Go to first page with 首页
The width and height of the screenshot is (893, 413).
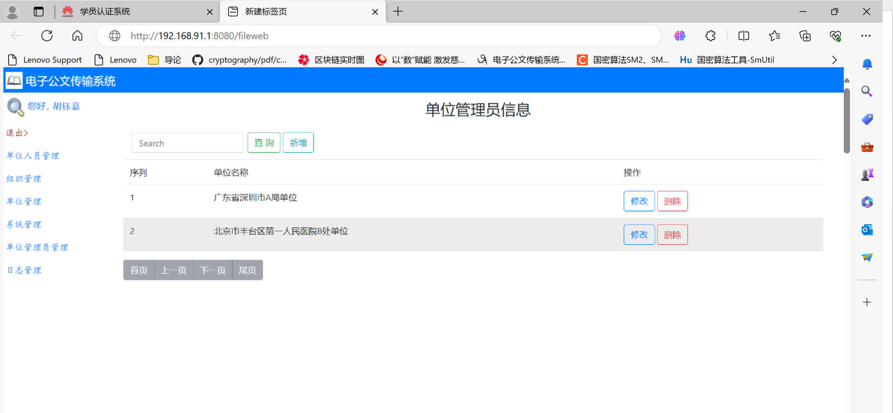pyautogui.click(x=139, y=270)
